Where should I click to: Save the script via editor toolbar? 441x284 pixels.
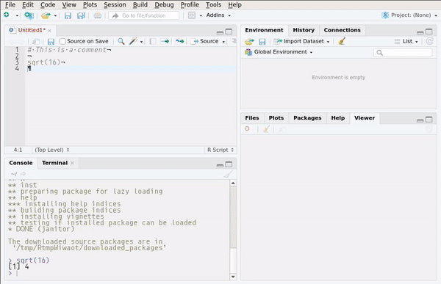tap(51, 42)
